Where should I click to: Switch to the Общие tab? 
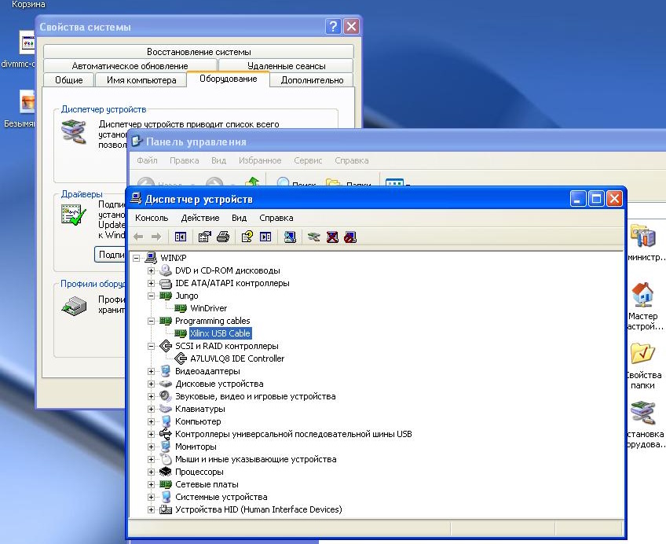[x=69, y=80]
